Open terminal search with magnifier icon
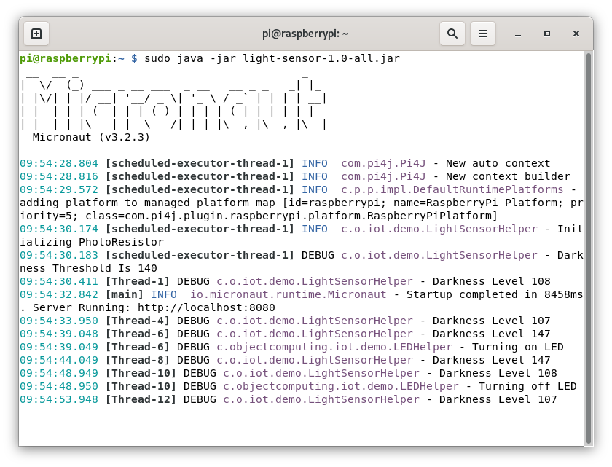Screen dimensions: 612x467 (x=452, y=34)
